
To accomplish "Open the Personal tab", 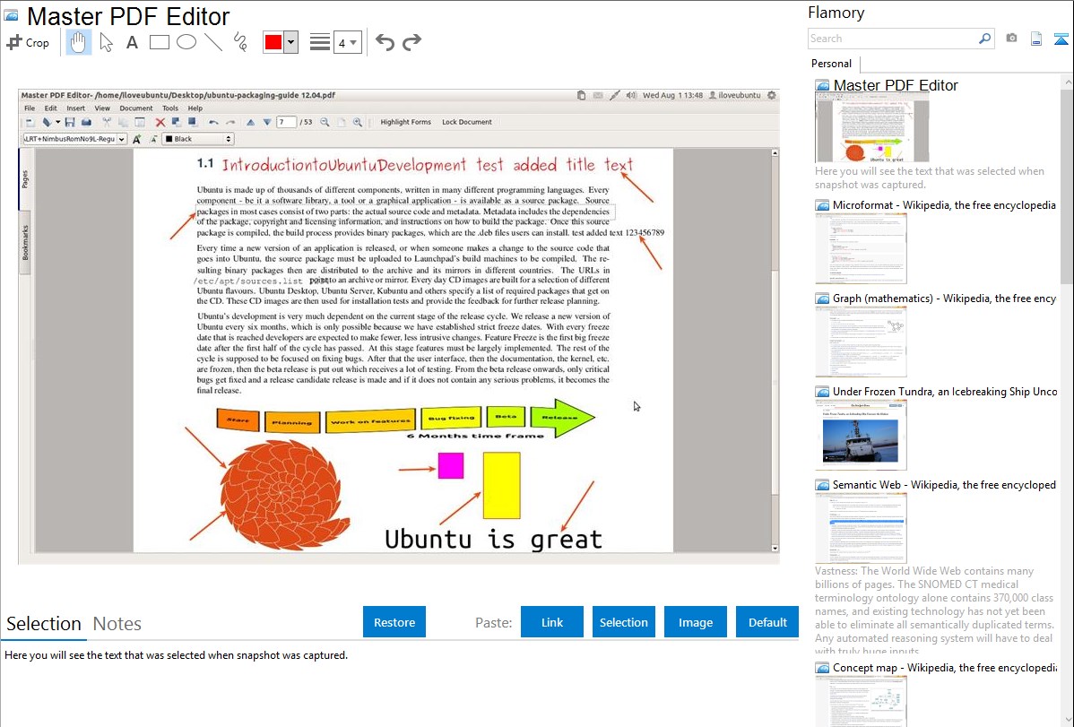I will pyautogui.click(x=831, y=64).
